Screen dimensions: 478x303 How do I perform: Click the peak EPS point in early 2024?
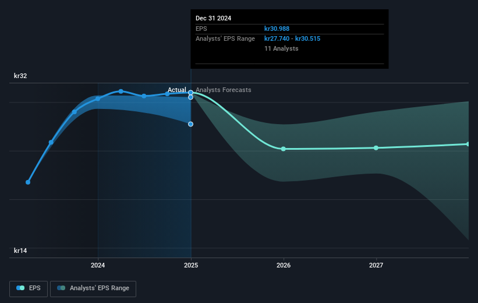pyautogui.click(x=121, y=91)
